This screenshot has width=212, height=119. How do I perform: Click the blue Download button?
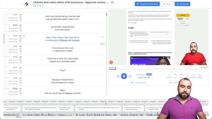click(x=182, y=4)
